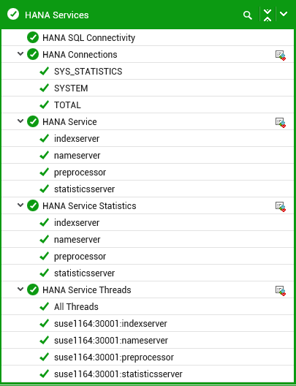This screenshot has height=386, width=296.
Task: Select the SYSTEM connection entry
Action: [x=148, y=88]
